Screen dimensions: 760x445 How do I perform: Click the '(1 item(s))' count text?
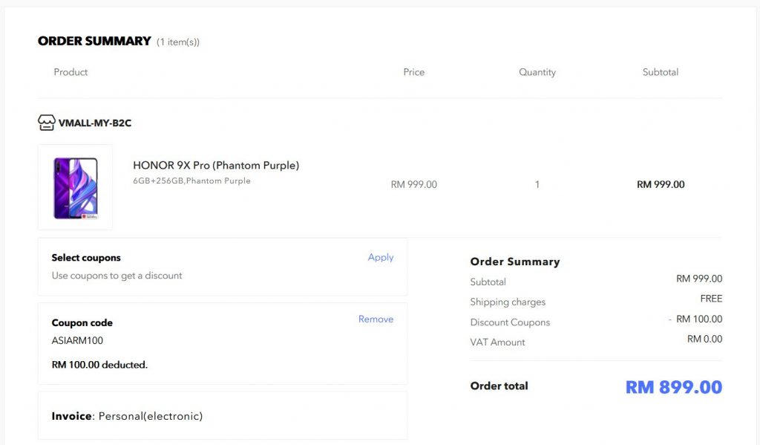pyautogui.click(x=178, y=42)
